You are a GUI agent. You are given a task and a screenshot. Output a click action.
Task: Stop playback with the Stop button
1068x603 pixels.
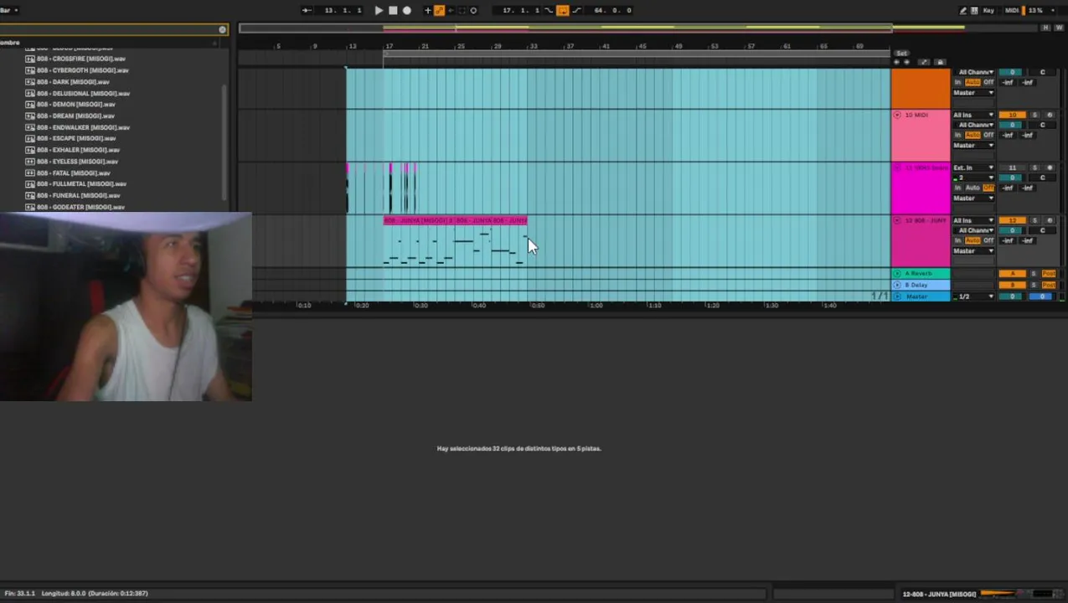pyautogui.click(x=393, y=10)
